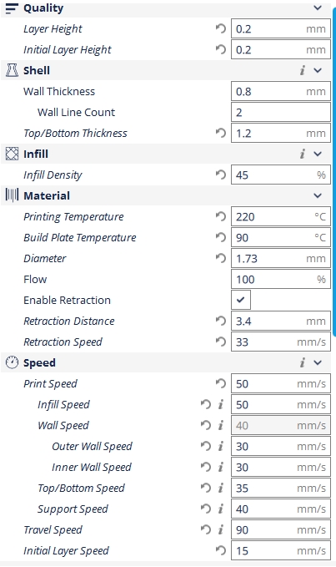Click the Shell category header
This screenshot has width=336, height=567.
[x=166, y=70]
